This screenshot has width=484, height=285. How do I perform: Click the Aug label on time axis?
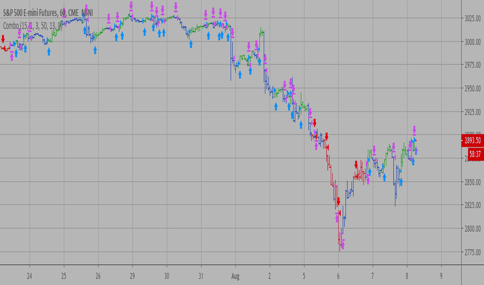point(235,276)
